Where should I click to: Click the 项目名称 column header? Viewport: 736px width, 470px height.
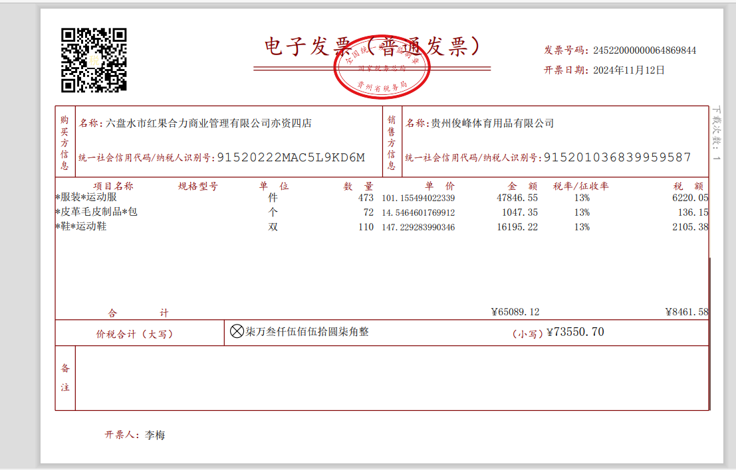pos(113,186)
